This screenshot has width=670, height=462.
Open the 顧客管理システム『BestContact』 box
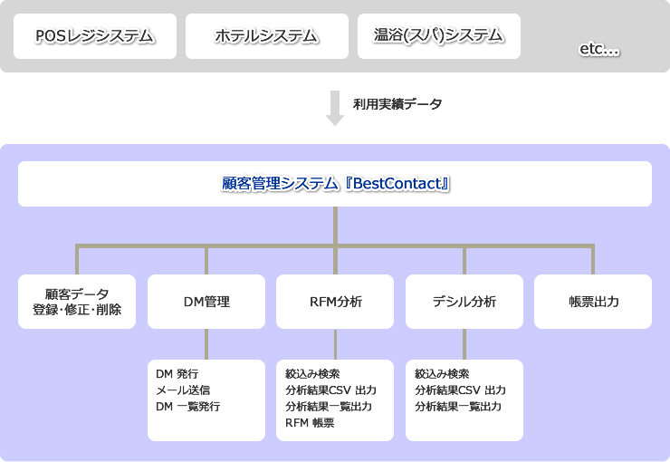pos(335,184)
